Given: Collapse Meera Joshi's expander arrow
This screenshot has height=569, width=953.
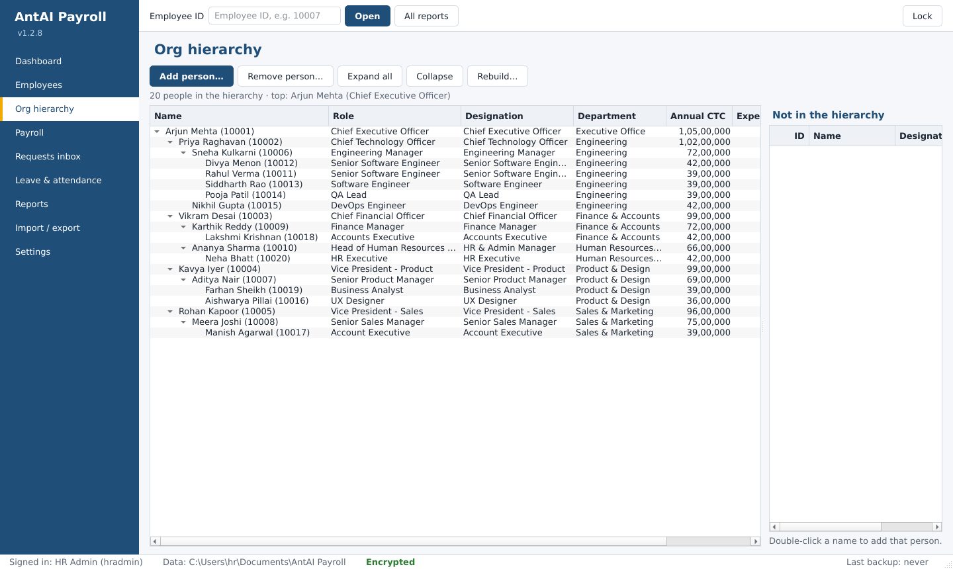Looking at the screenshot, I should 183,322.
